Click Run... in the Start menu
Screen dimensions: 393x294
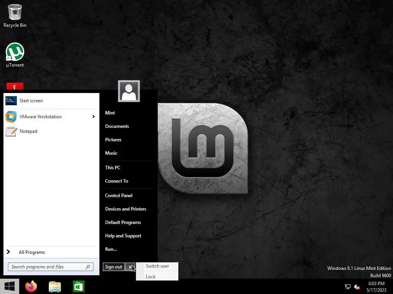[111, 249]
